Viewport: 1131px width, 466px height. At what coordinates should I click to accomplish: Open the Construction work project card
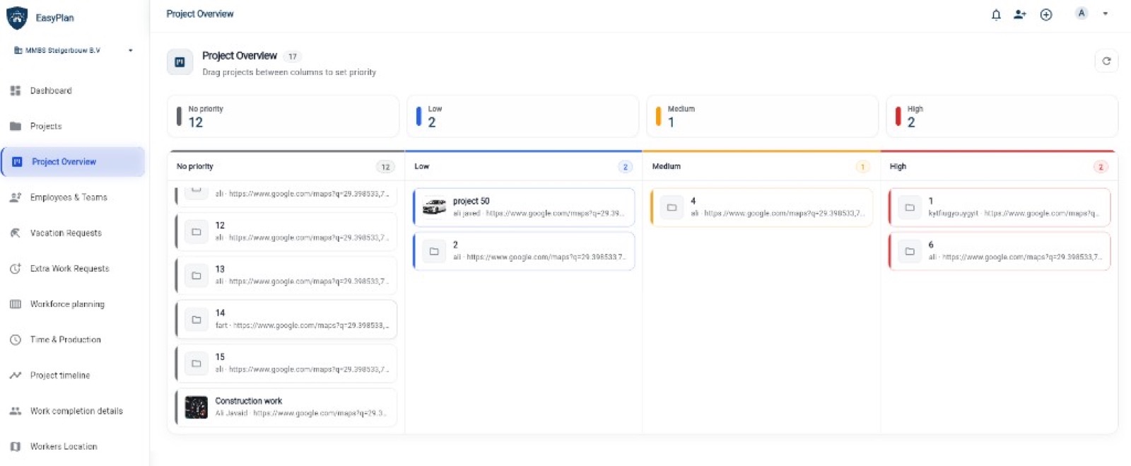point(286,407)
